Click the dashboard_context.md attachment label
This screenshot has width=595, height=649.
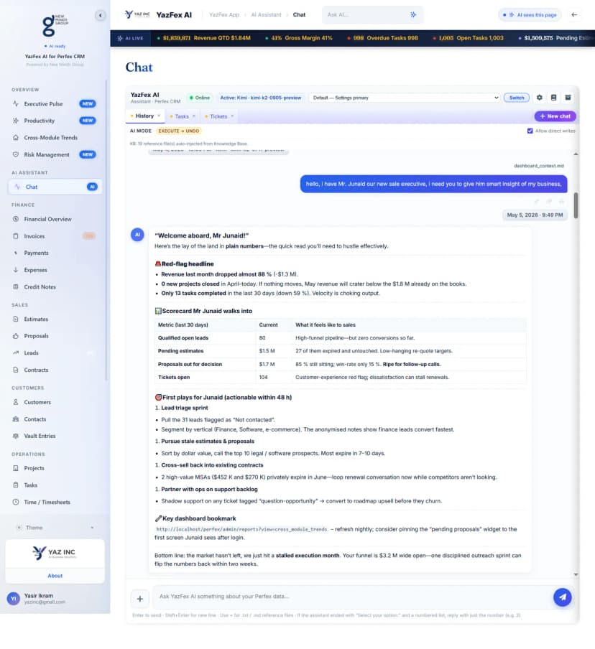[539, 166]
